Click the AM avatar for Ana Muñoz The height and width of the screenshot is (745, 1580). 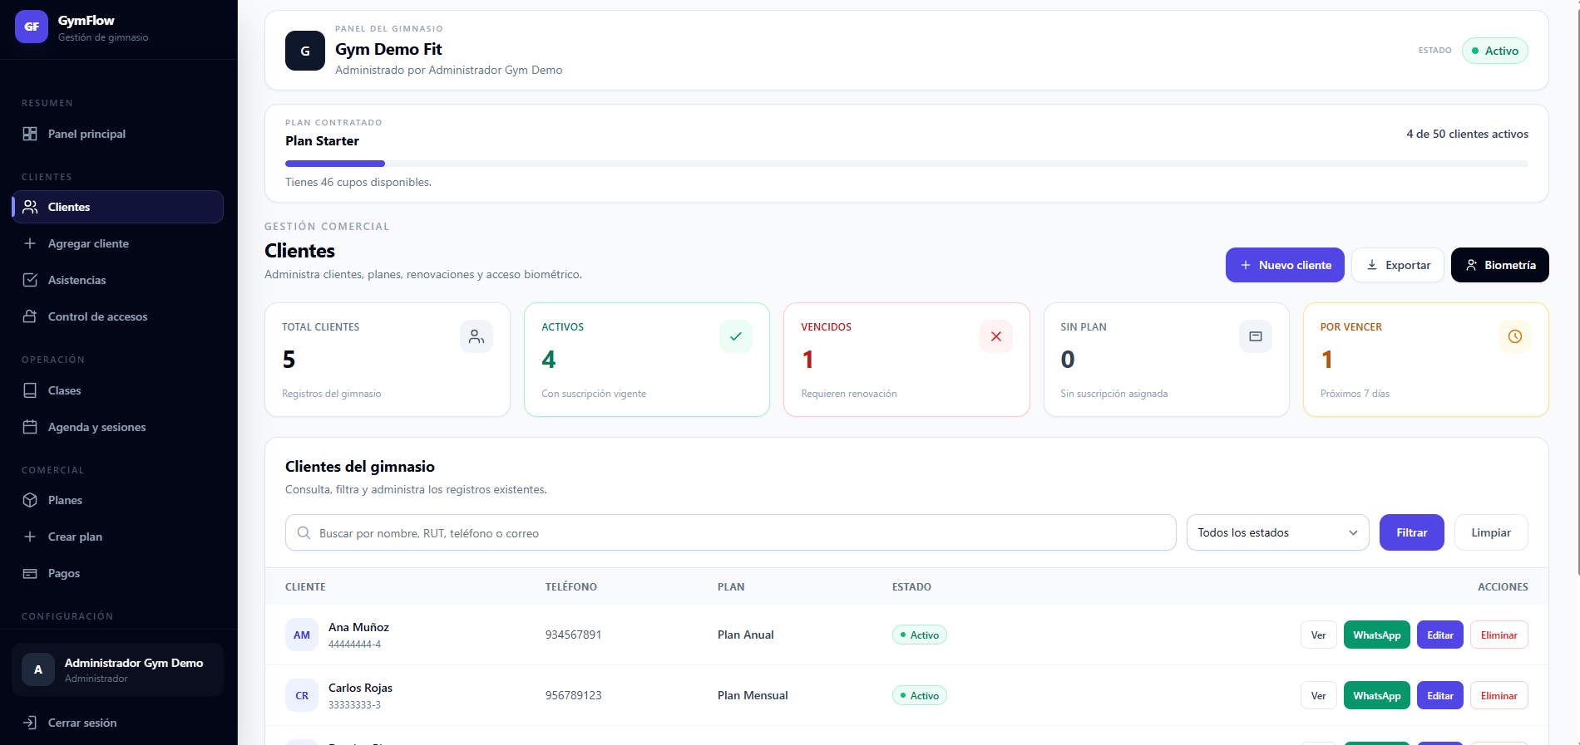(302, 635)
